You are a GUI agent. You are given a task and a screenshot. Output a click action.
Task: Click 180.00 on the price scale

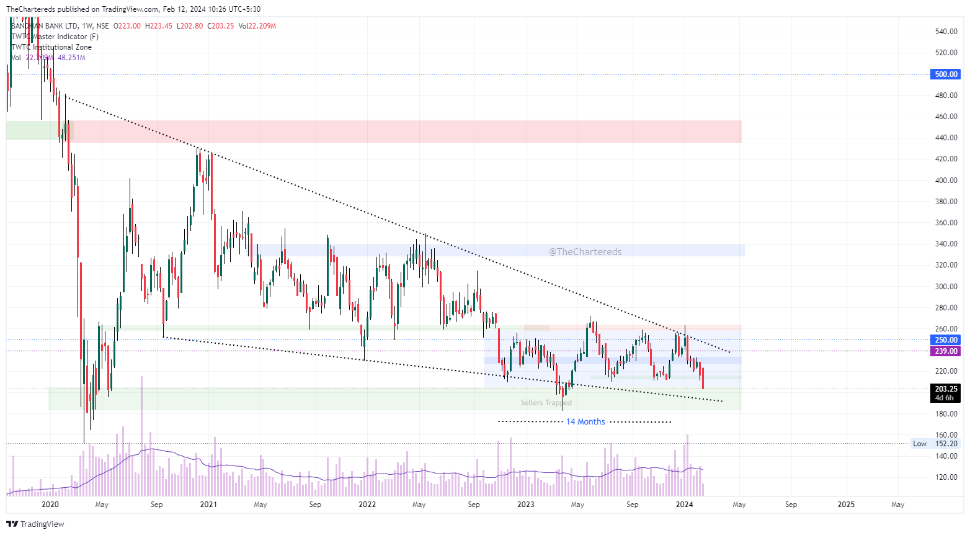pyautogui.click(x=946, y=414)
